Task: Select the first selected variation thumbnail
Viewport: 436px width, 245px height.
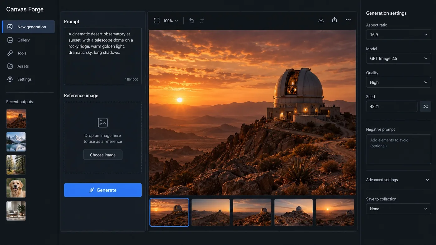Action: coord(169,212)
